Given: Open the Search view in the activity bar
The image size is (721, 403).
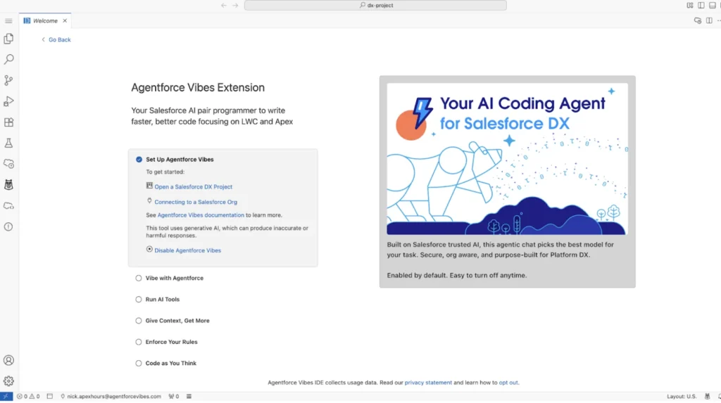Looking at the screenshot, I should pos(8,60).
